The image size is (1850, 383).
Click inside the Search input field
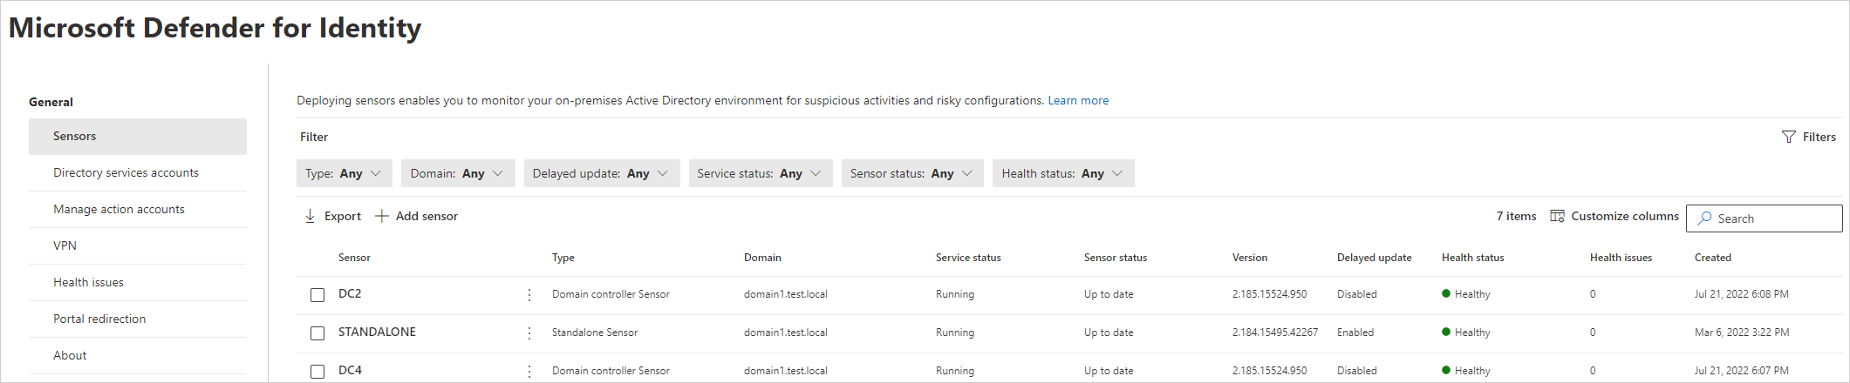(1765, 218)
